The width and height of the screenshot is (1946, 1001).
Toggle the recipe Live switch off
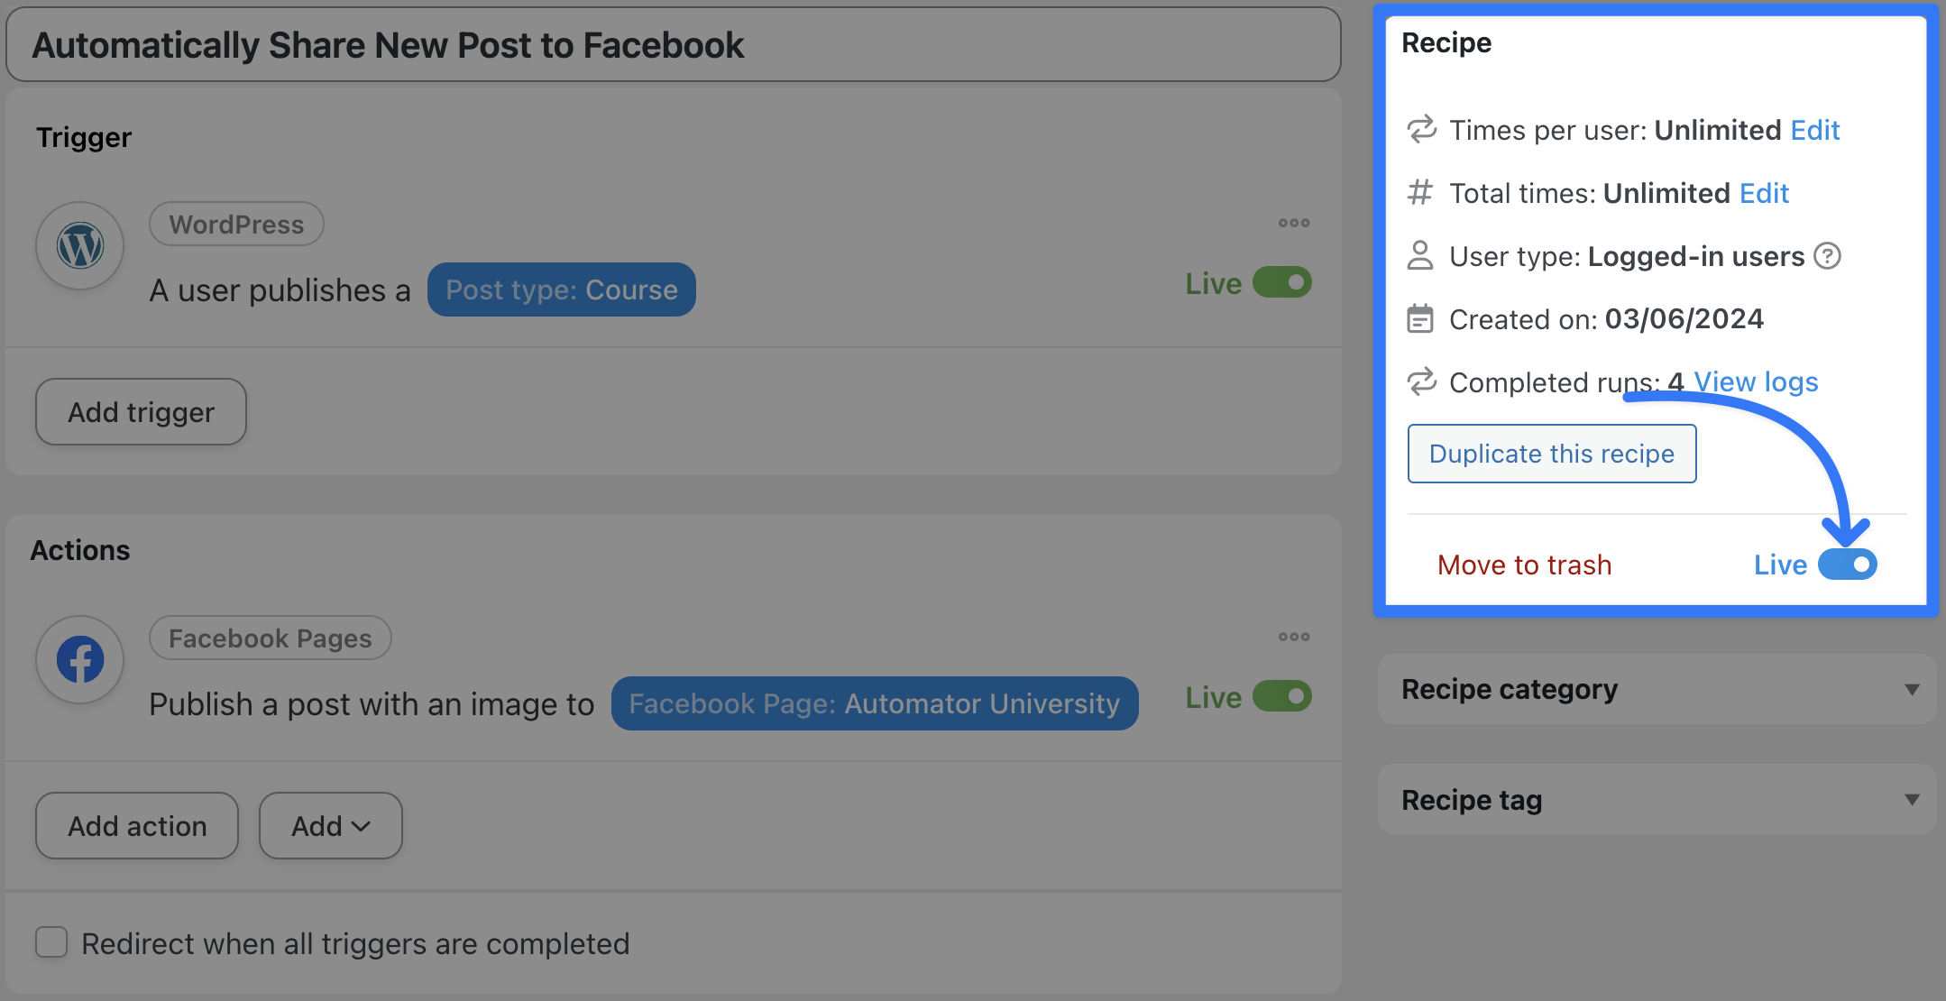pyautogui.click(x=1847, y=565)
